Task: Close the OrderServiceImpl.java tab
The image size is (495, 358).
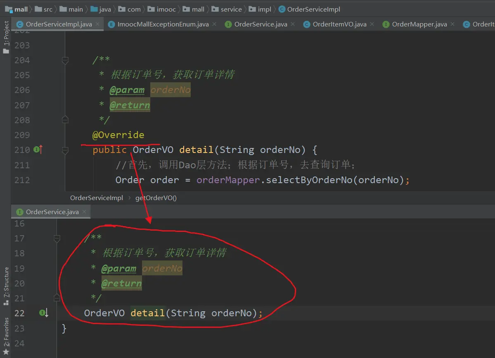Action: (x=98, y=24)
